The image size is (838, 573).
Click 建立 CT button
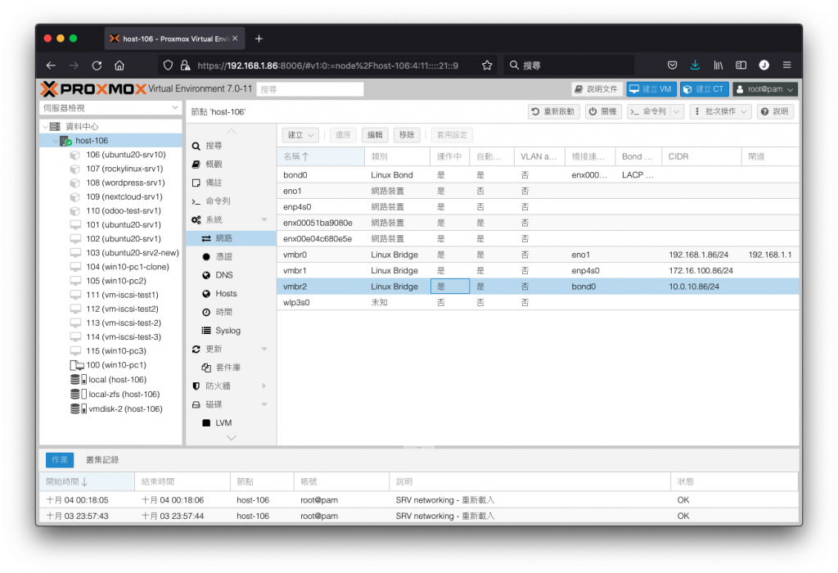click(x=705, y=89)
